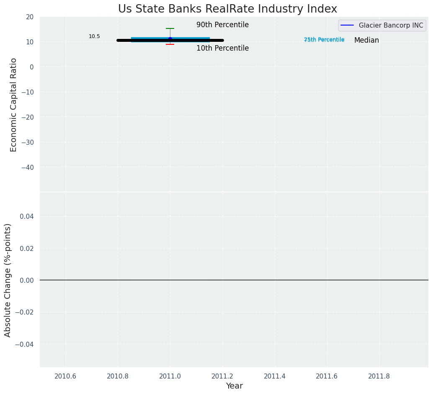Click the "90th Percentile" annotation label

click(x=222, y=25)
